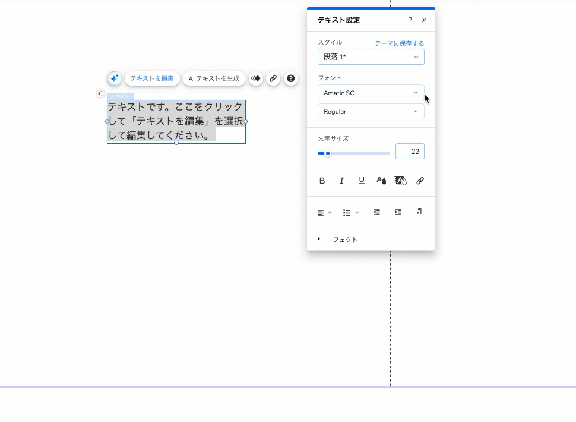
Task: Expand the エフェクト section
Action: click(x=337, y=240)
